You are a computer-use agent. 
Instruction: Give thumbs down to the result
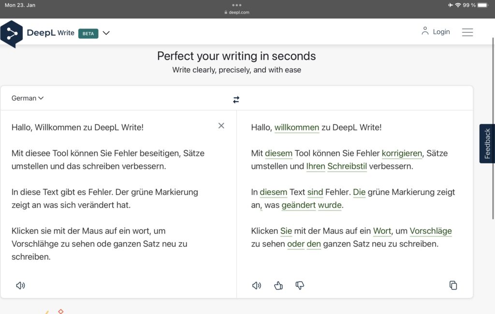tap(300, 286)
